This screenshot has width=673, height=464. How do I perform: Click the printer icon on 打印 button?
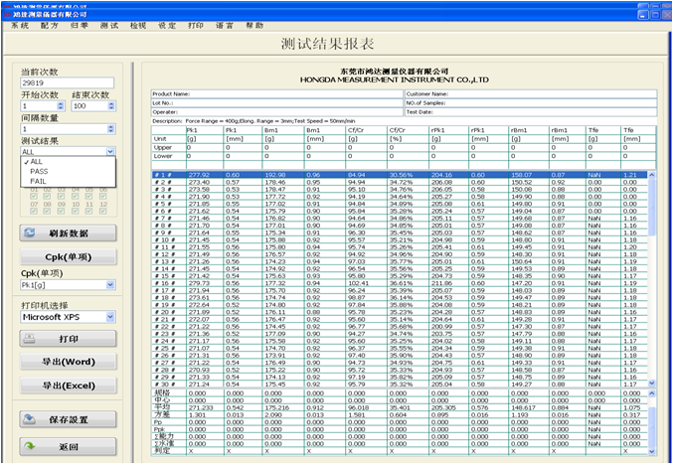31,338
